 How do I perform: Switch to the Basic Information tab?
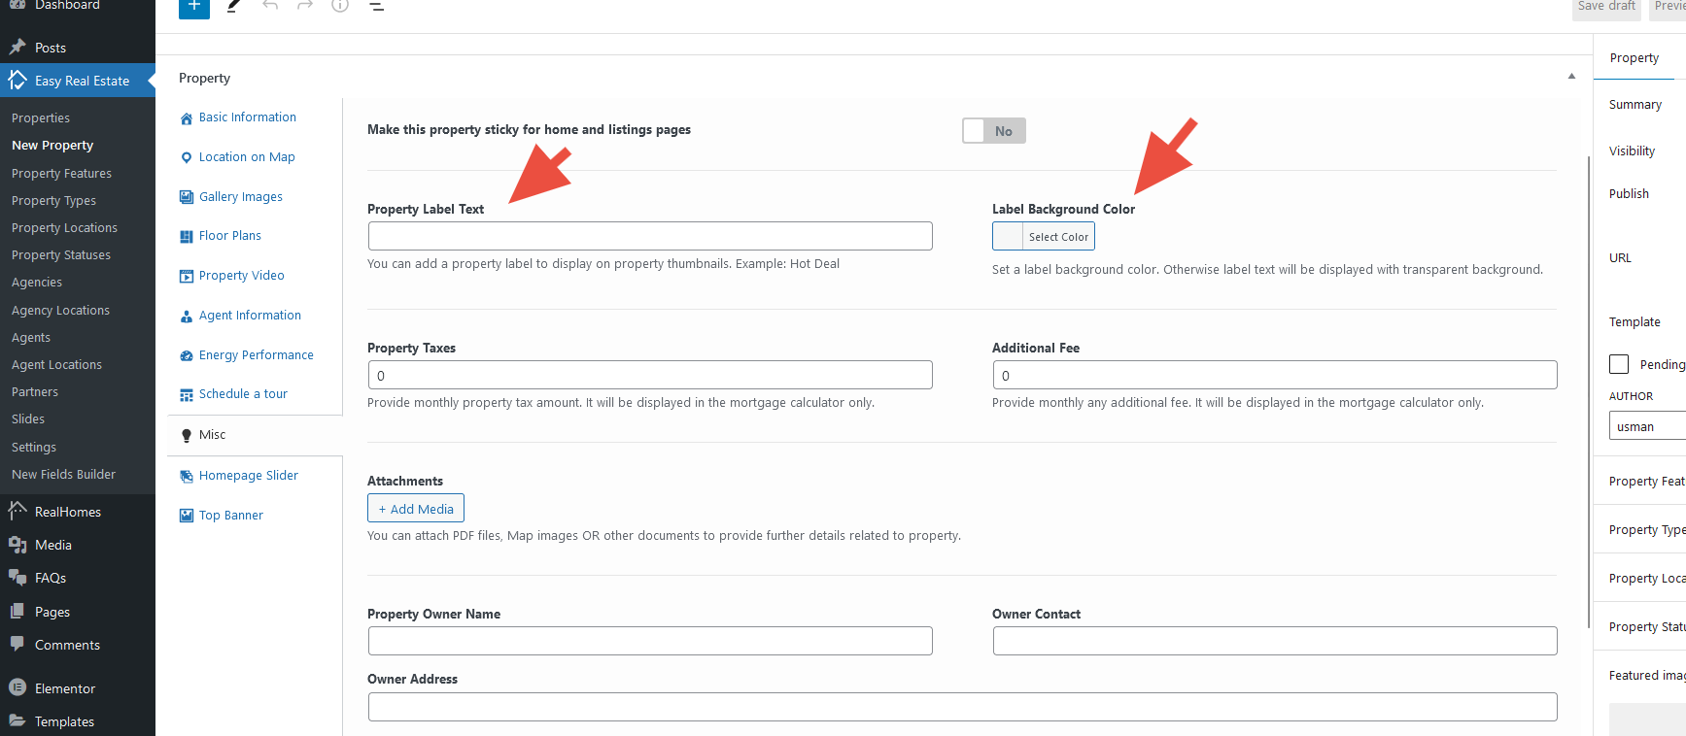point(248,117)
